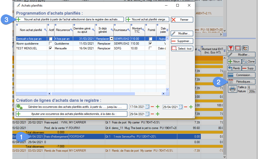Click the red dashed selection rectangle icon

[x=238, y=48]
